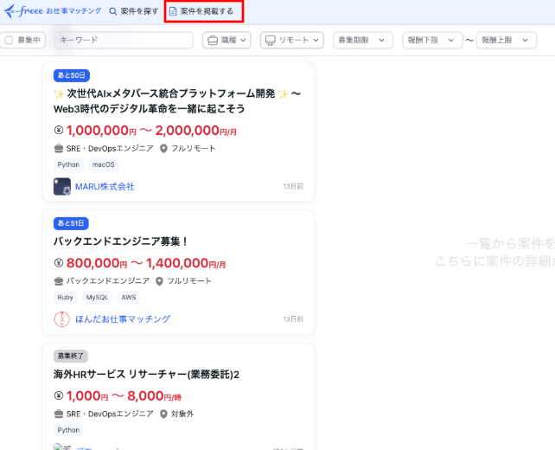This screenshot has width=555, height=450.
Task: Open the バックエンドエンジニア募集！ job title
Action: pyautogui.click(x=120, y=241)
